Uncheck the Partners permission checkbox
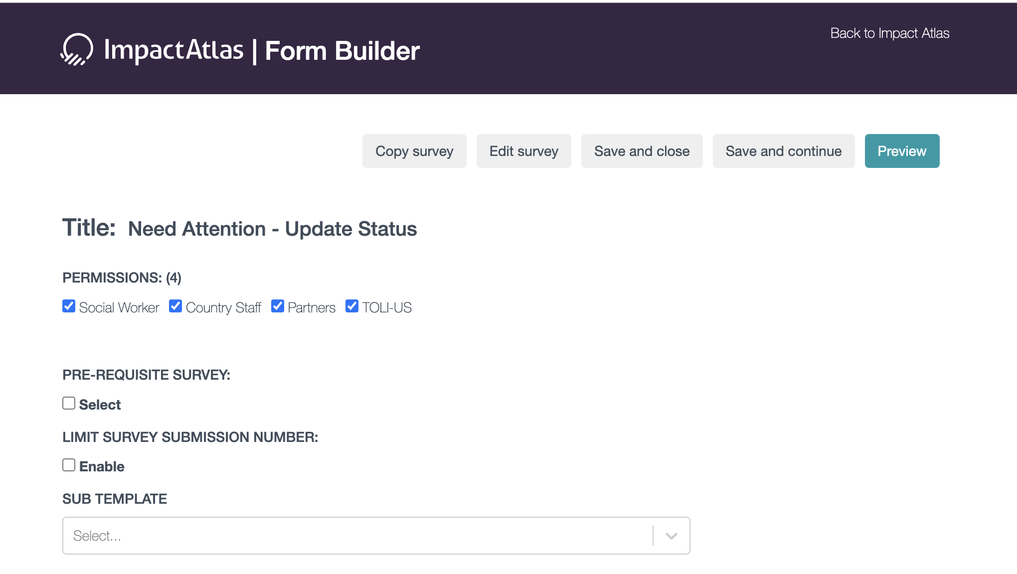The image size is (1017, 574). tap(278, 306)
